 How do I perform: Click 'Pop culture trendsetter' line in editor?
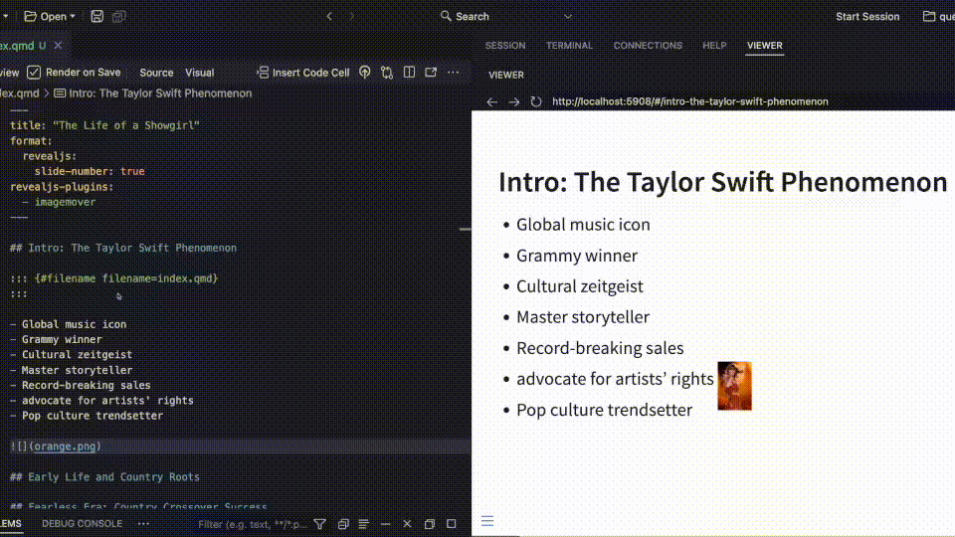pos(87,416)
